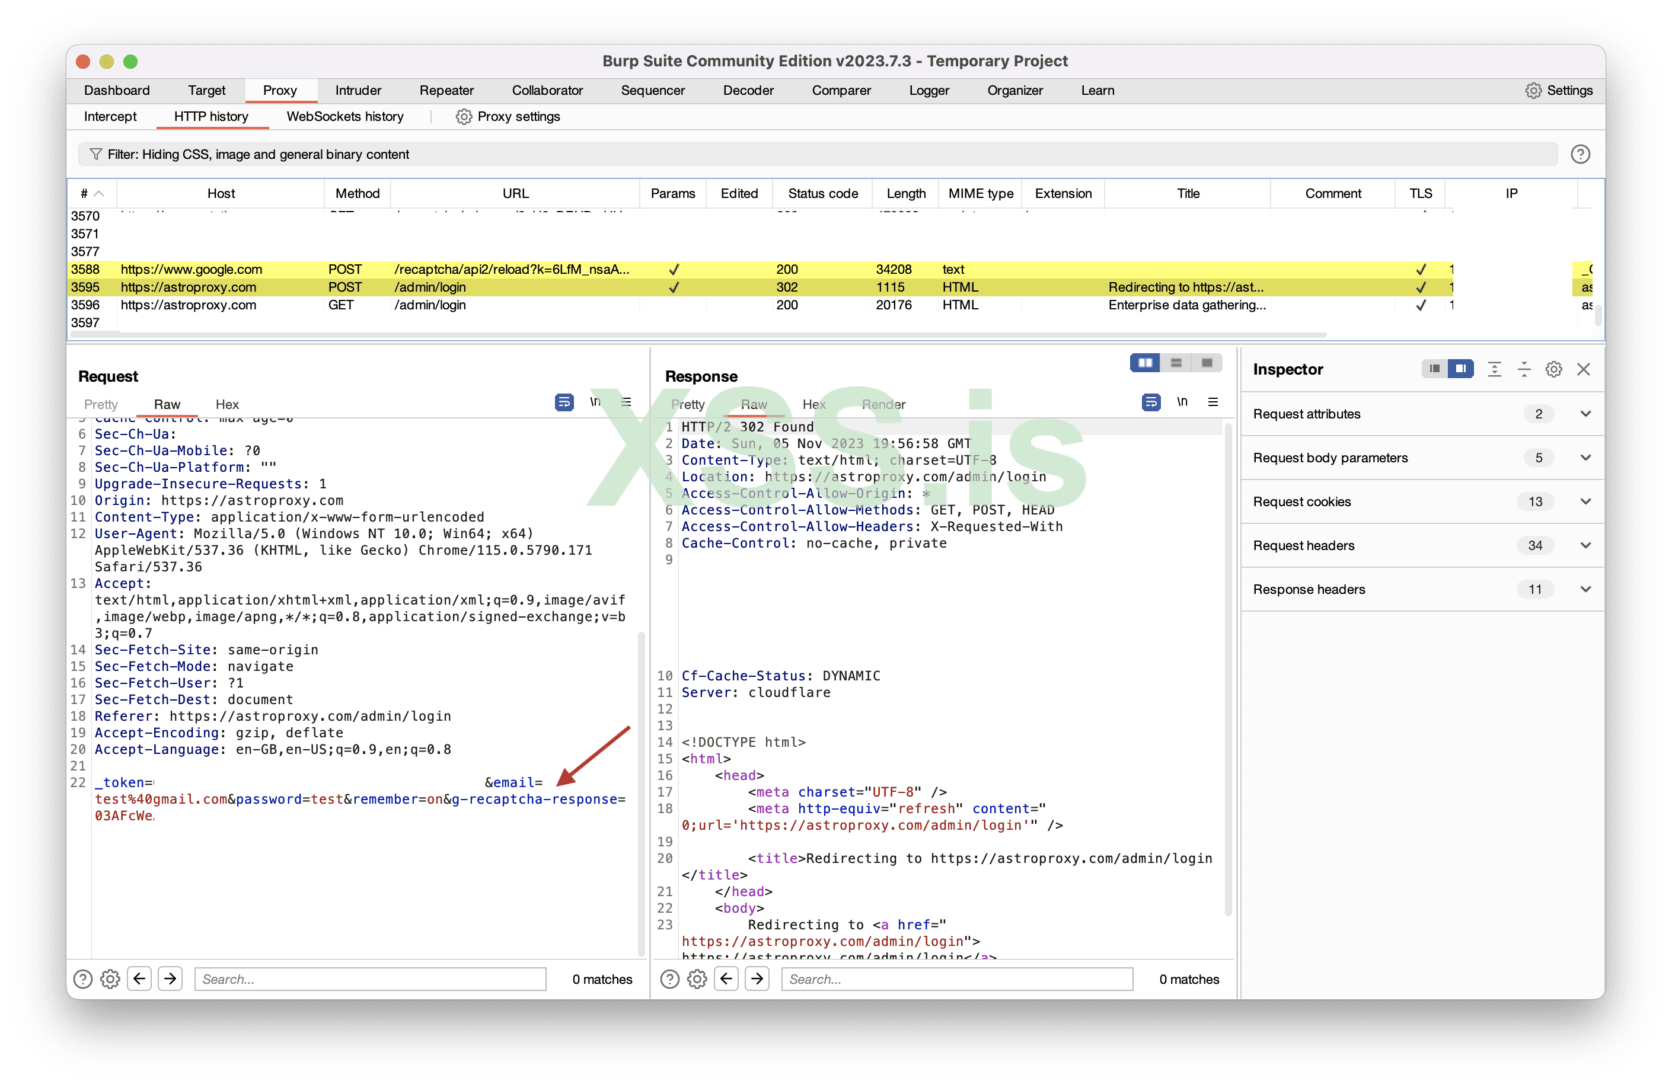
Task: Switch to side-by-side layout view
Action: click(x=1145, y=362)
